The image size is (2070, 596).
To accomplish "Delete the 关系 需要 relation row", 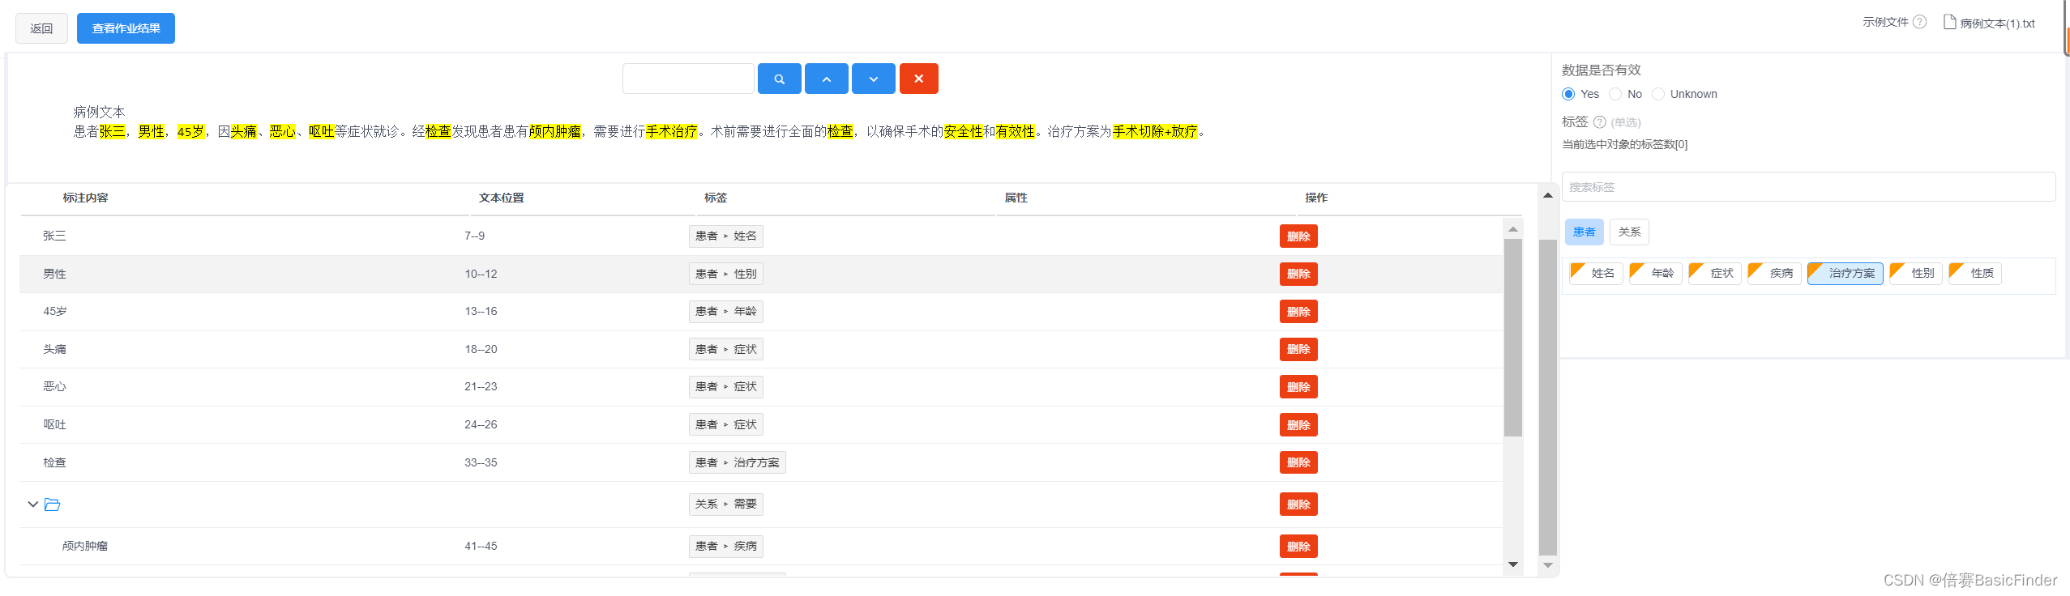I will click(x=1298, y=504).
